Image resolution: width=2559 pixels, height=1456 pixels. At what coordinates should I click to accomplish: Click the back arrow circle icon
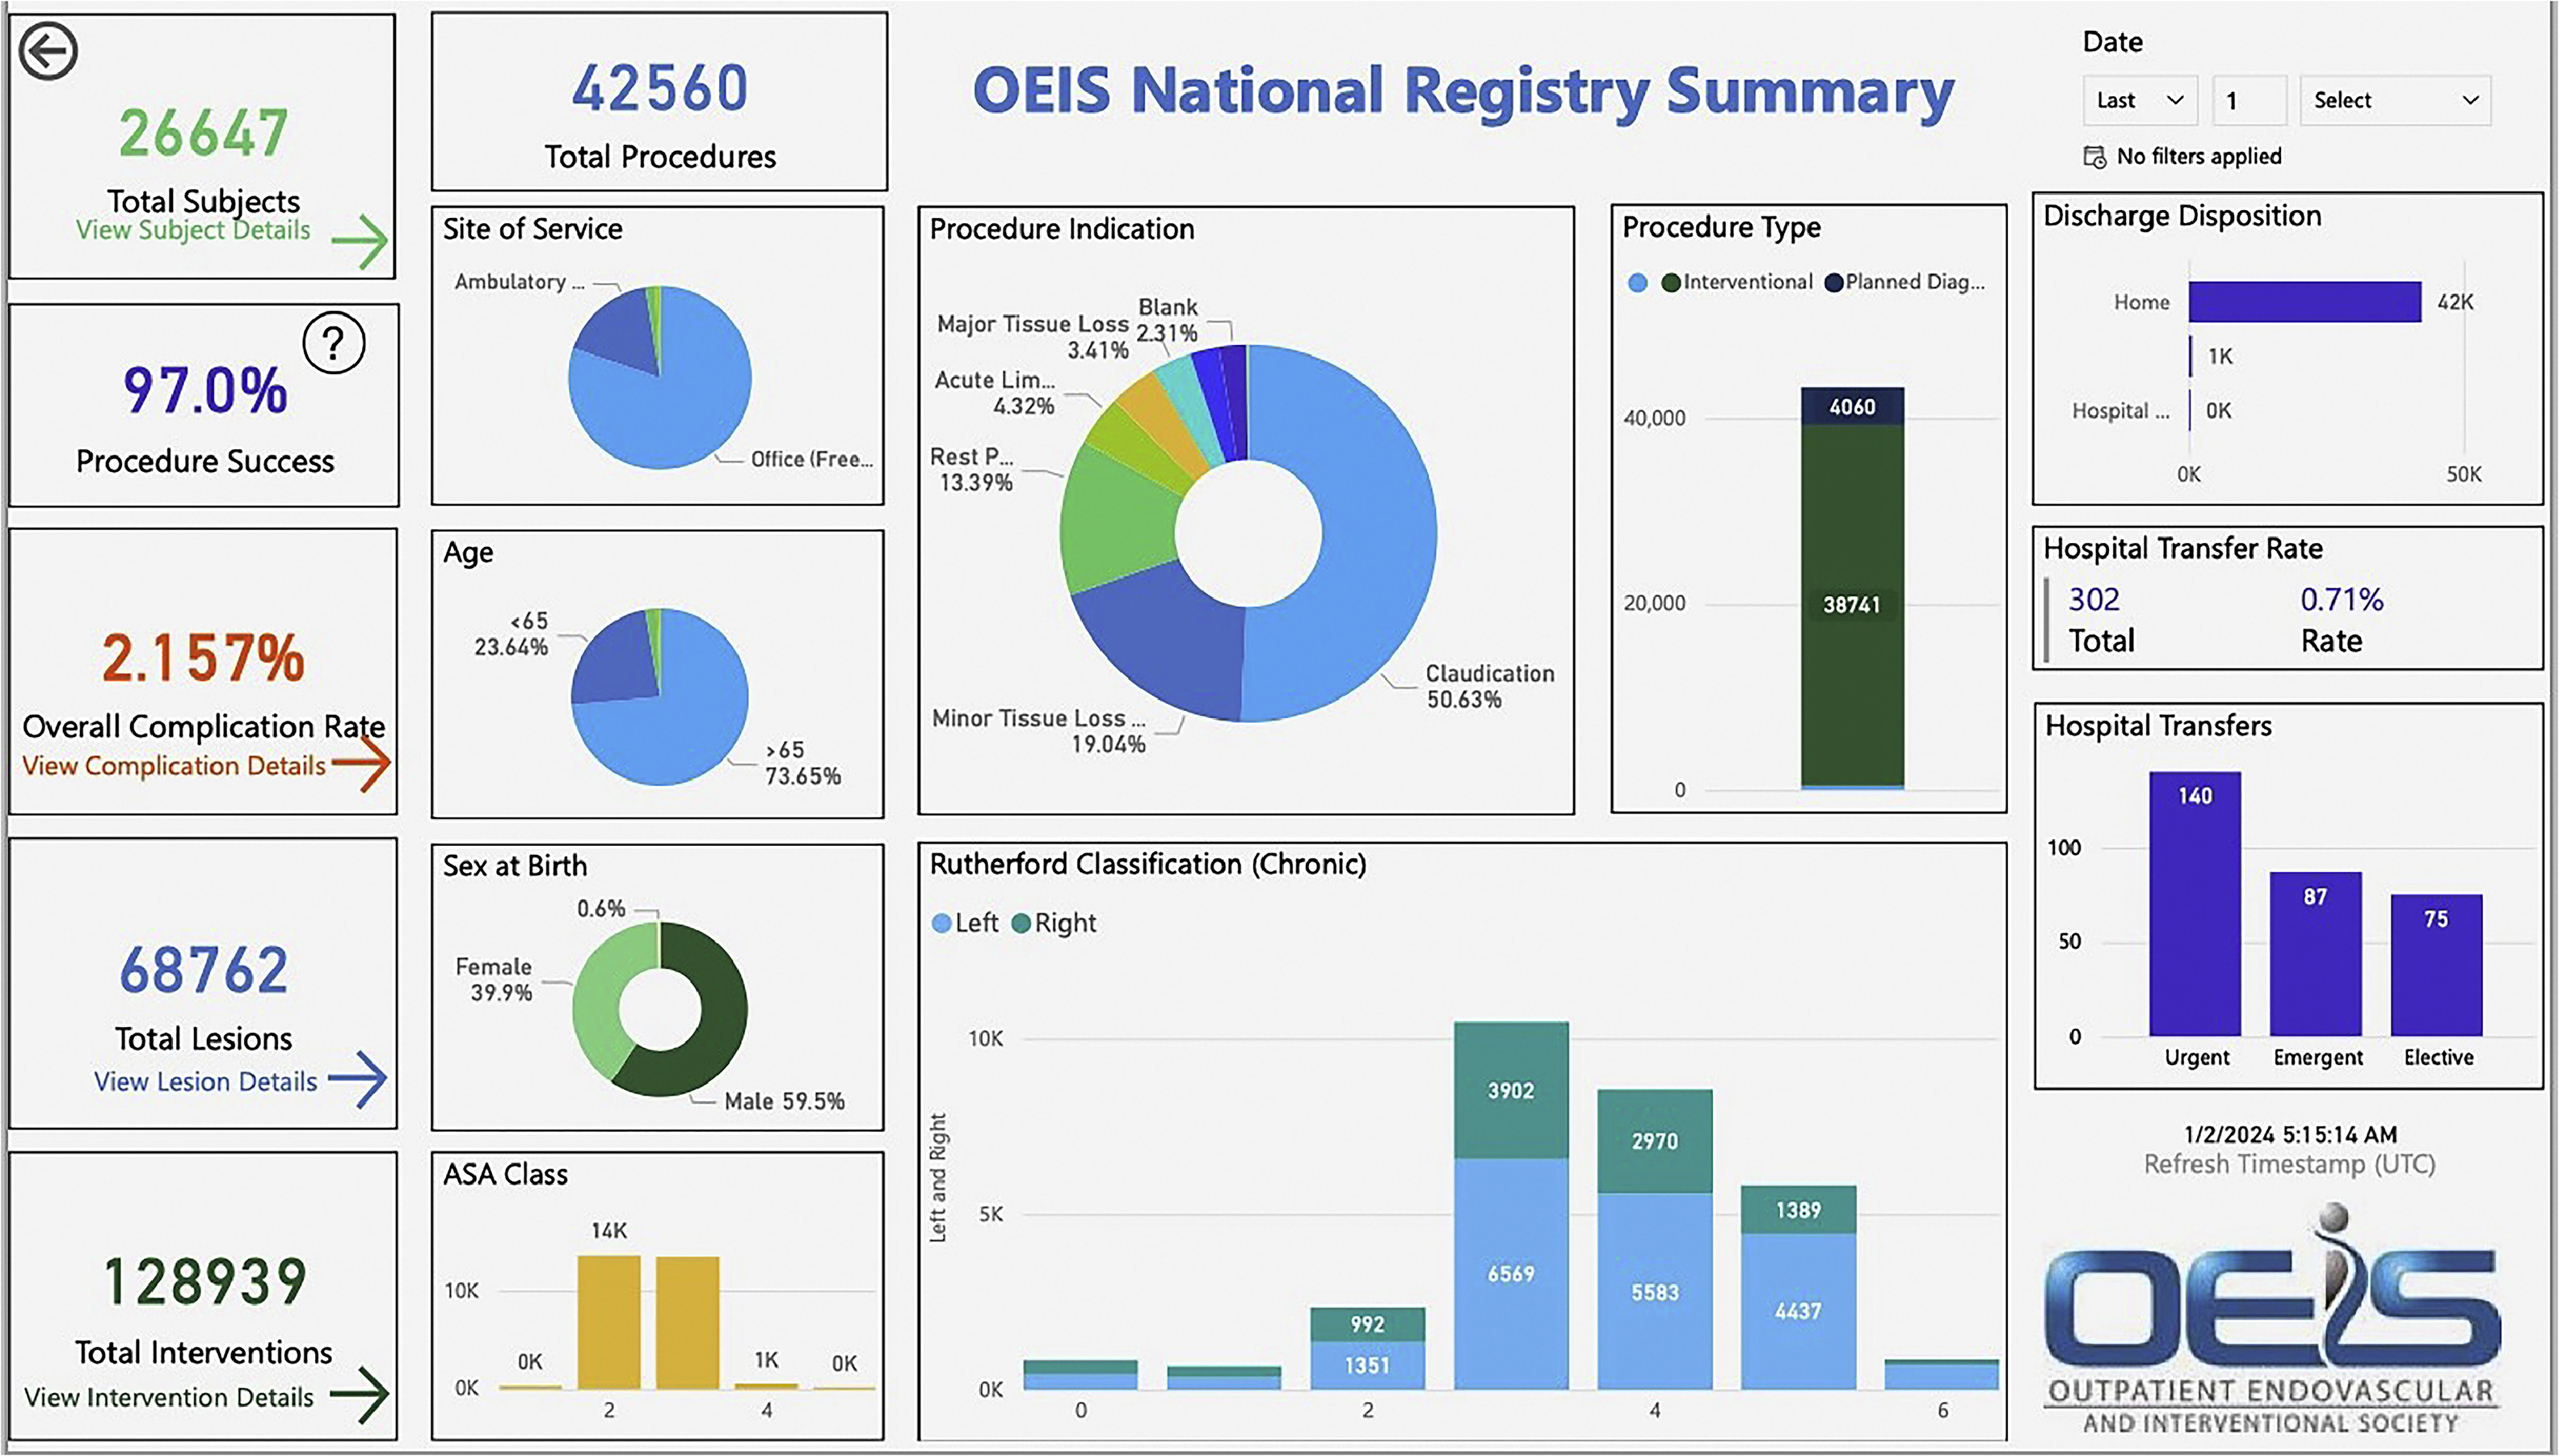click(48, 51)
